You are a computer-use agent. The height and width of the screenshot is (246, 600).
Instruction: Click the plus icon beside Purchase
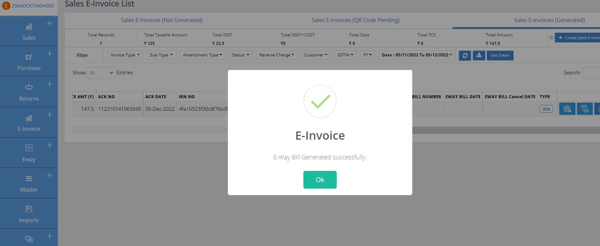49,54
